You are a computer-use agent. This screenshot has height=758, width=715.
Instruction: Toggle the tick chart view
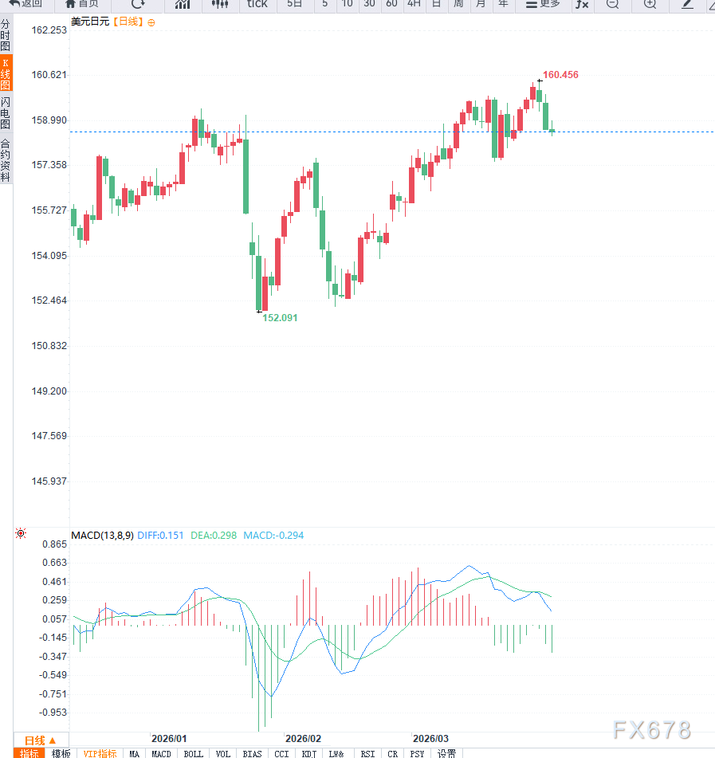[x=256, y=6]
